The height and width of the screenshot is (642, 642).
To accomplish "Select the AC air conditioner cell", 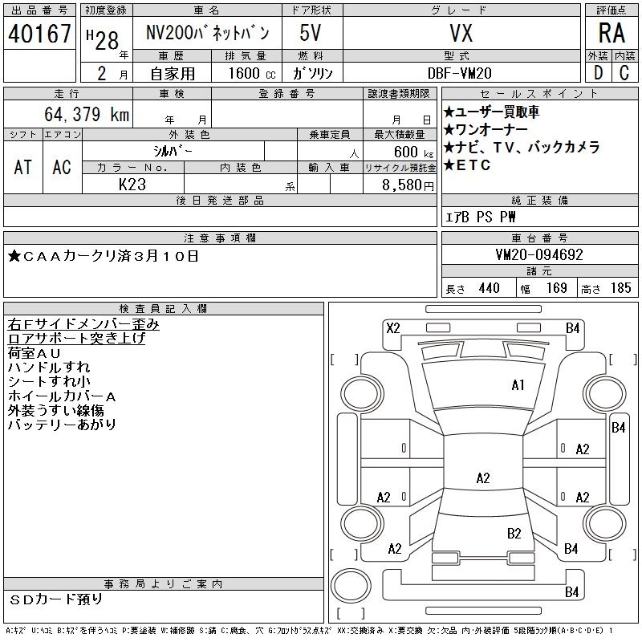I will coord(62,167).
